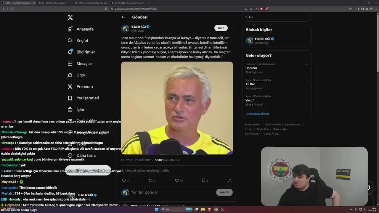Click Tanıt promote button
This screenshot has height=213, width=379.
[221, 28]
